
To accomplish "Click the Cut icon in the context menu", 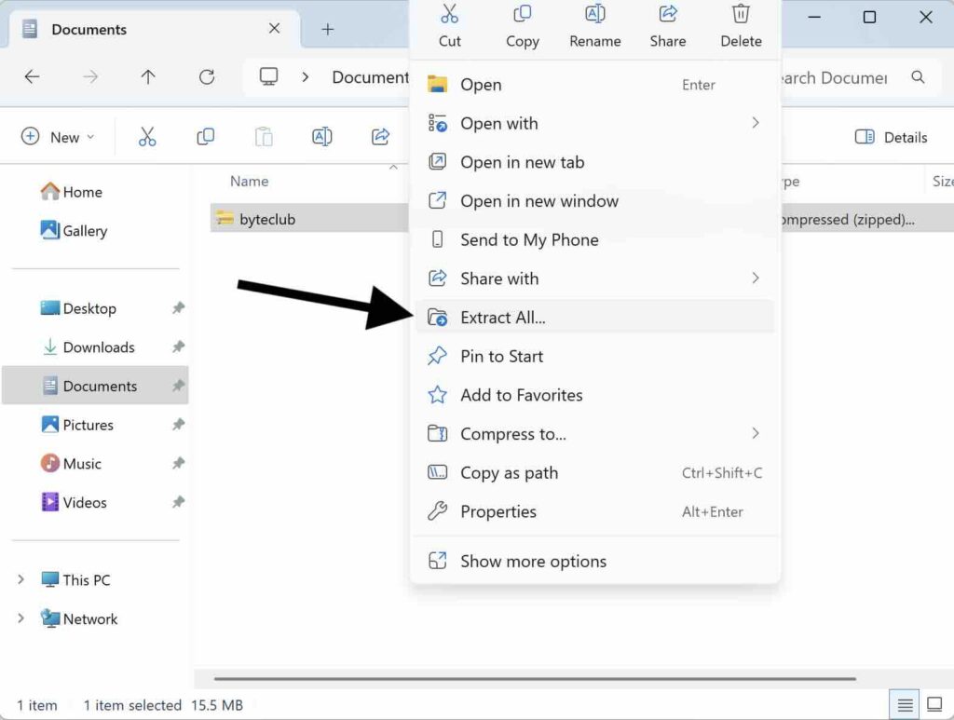I will (450, 16).
